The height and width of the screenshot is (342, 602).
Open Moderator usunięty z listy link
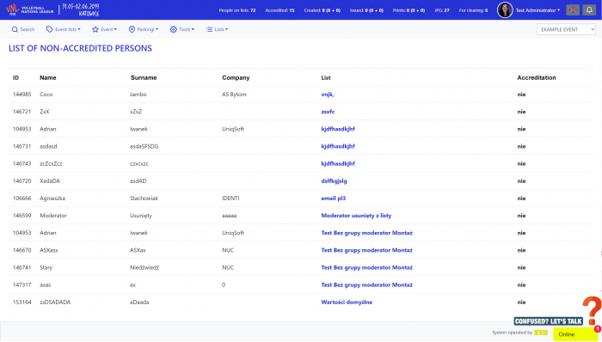[x=356, y=216]
